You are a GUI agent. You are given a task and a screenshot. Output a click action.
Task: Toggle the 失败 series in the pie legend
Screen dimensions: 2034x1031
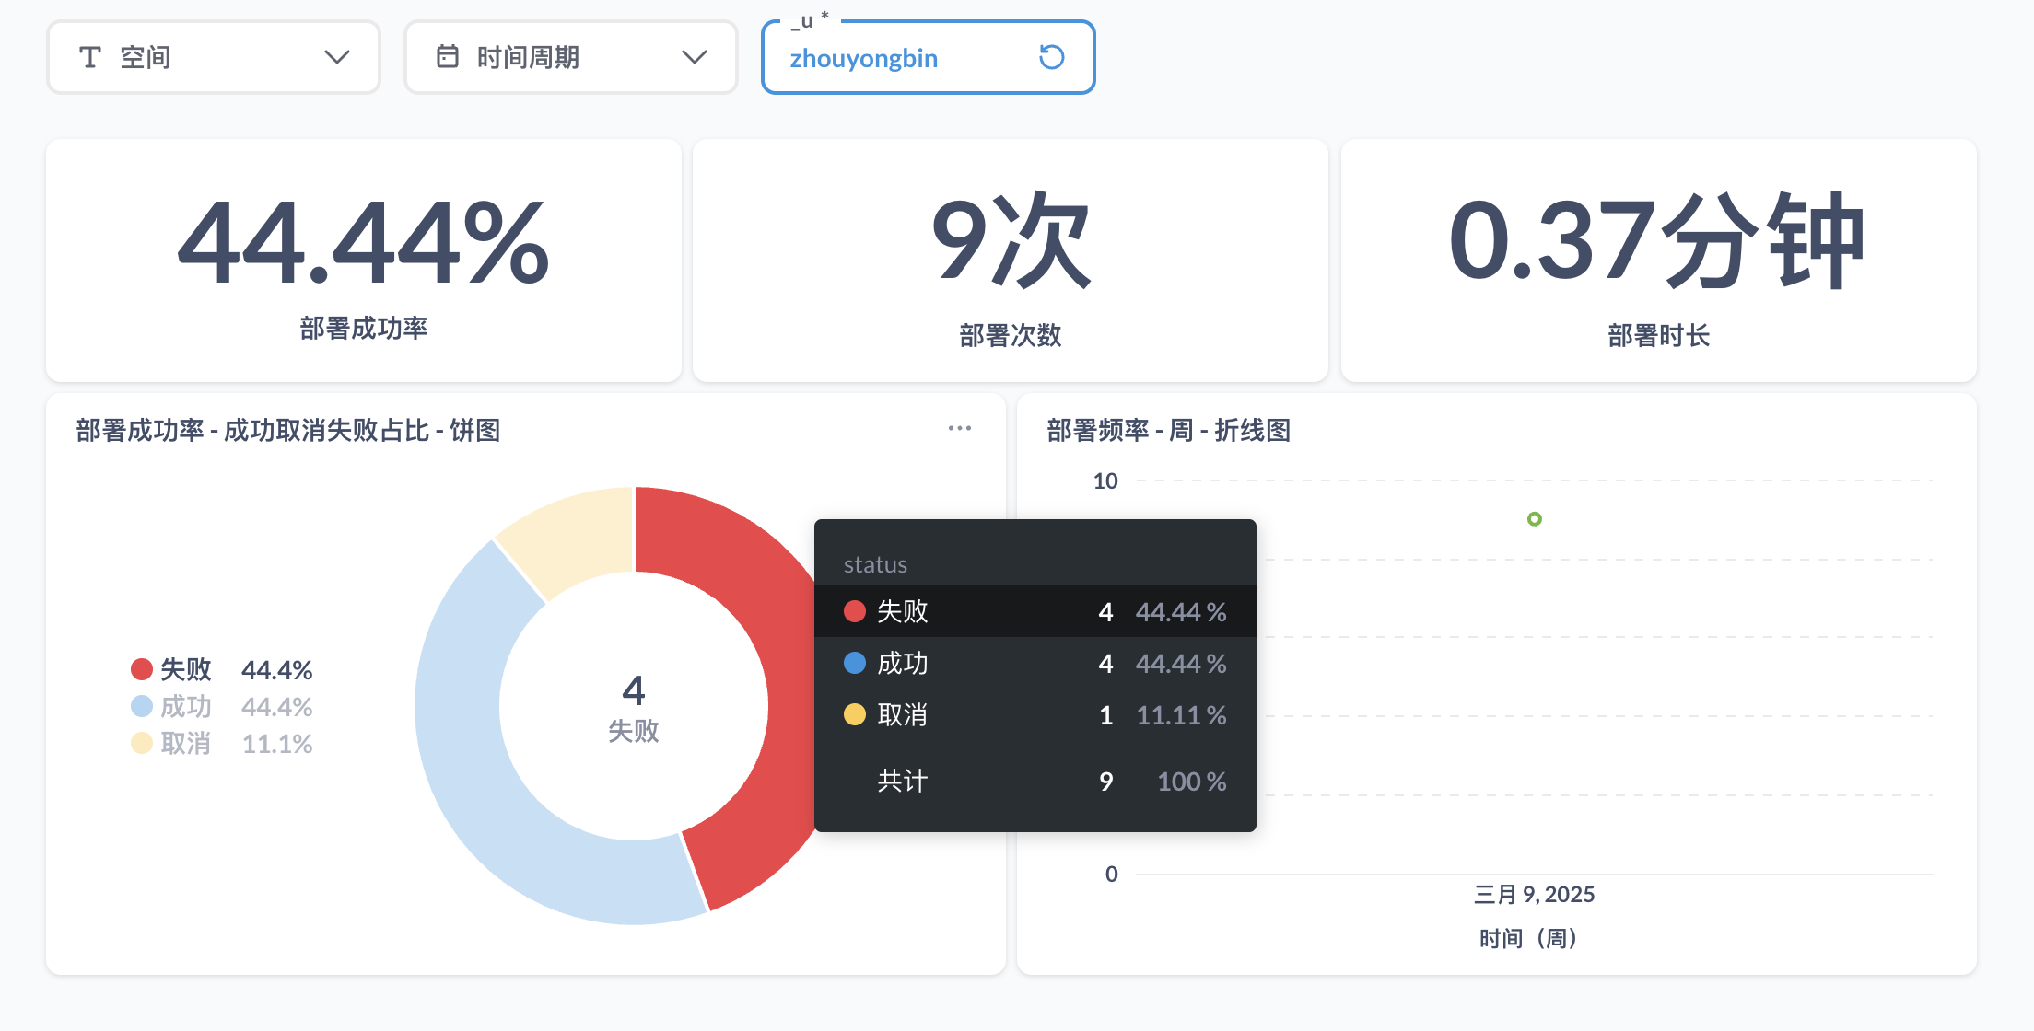click(x=184, y=669)
